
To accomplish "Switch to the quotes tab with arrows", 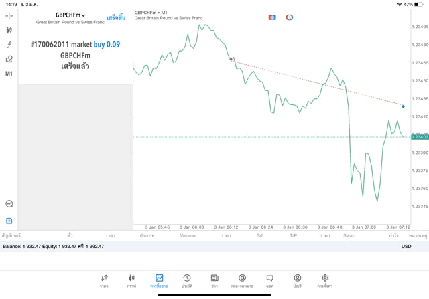I will 104,280.
